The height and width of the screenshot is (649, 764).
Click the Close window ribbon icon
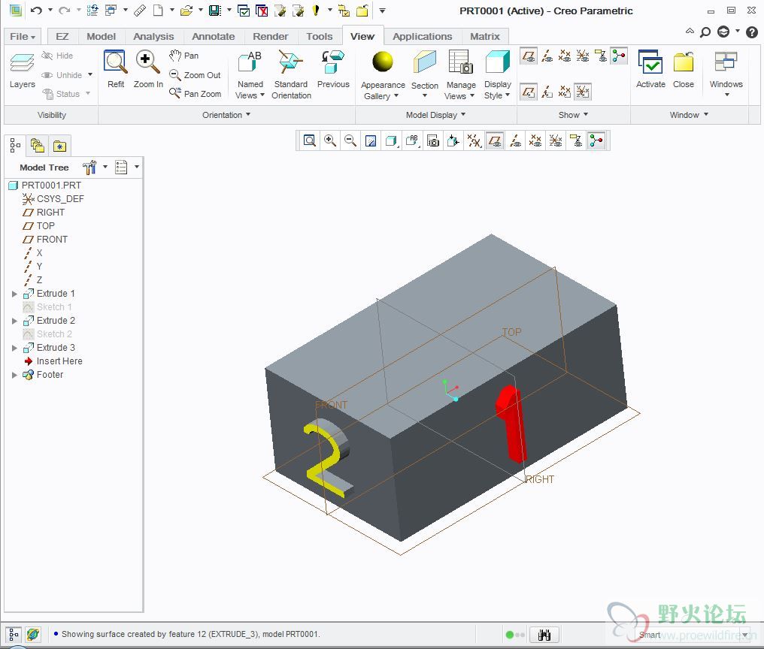[683, 62]
